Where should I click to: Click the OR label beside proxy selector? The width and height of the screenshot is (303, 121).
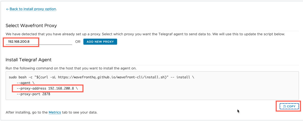pyautogui.click(x=78, y=42)
